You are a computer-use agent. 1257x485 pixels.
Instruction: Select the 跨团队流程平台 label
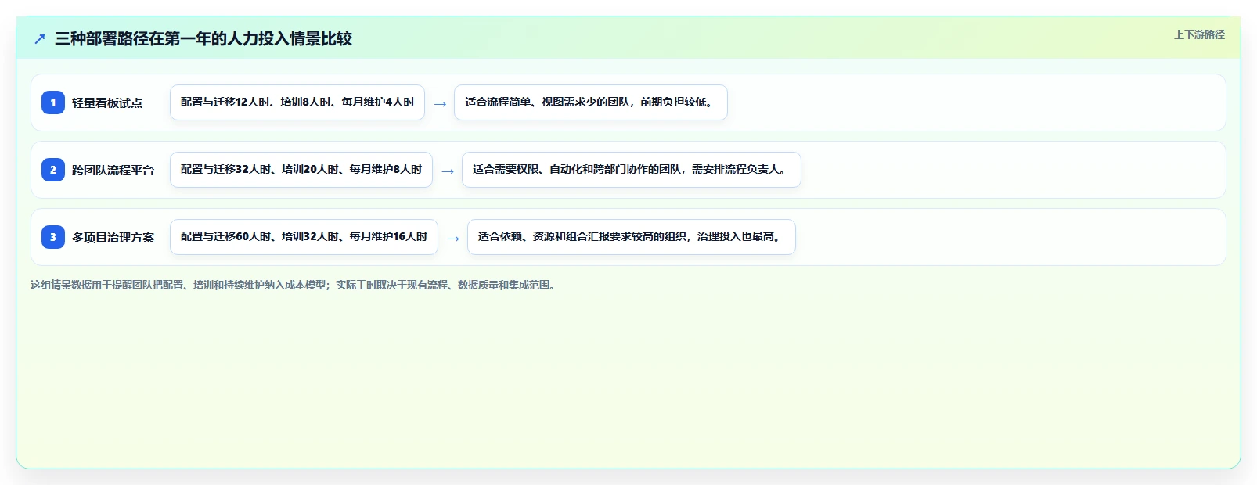[x=113, y=170]
